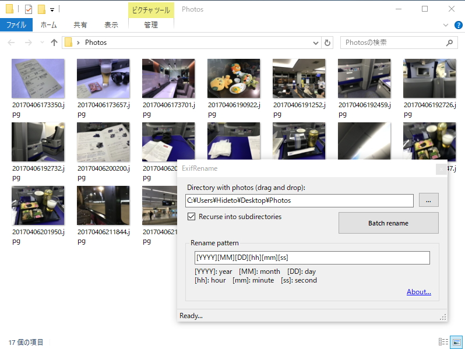Switch to the 共有 ribbon tab
465x349 pixels.
(x=80, y=25)
